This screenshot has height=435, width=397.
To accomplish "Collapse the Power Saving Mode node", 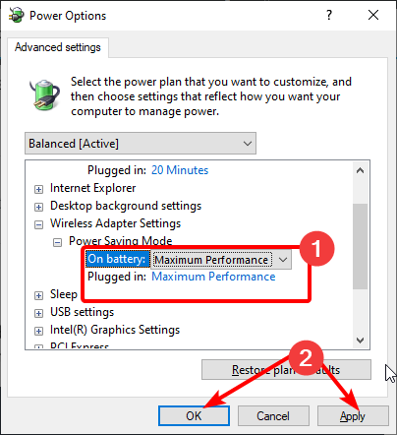I will coord(57,242).
